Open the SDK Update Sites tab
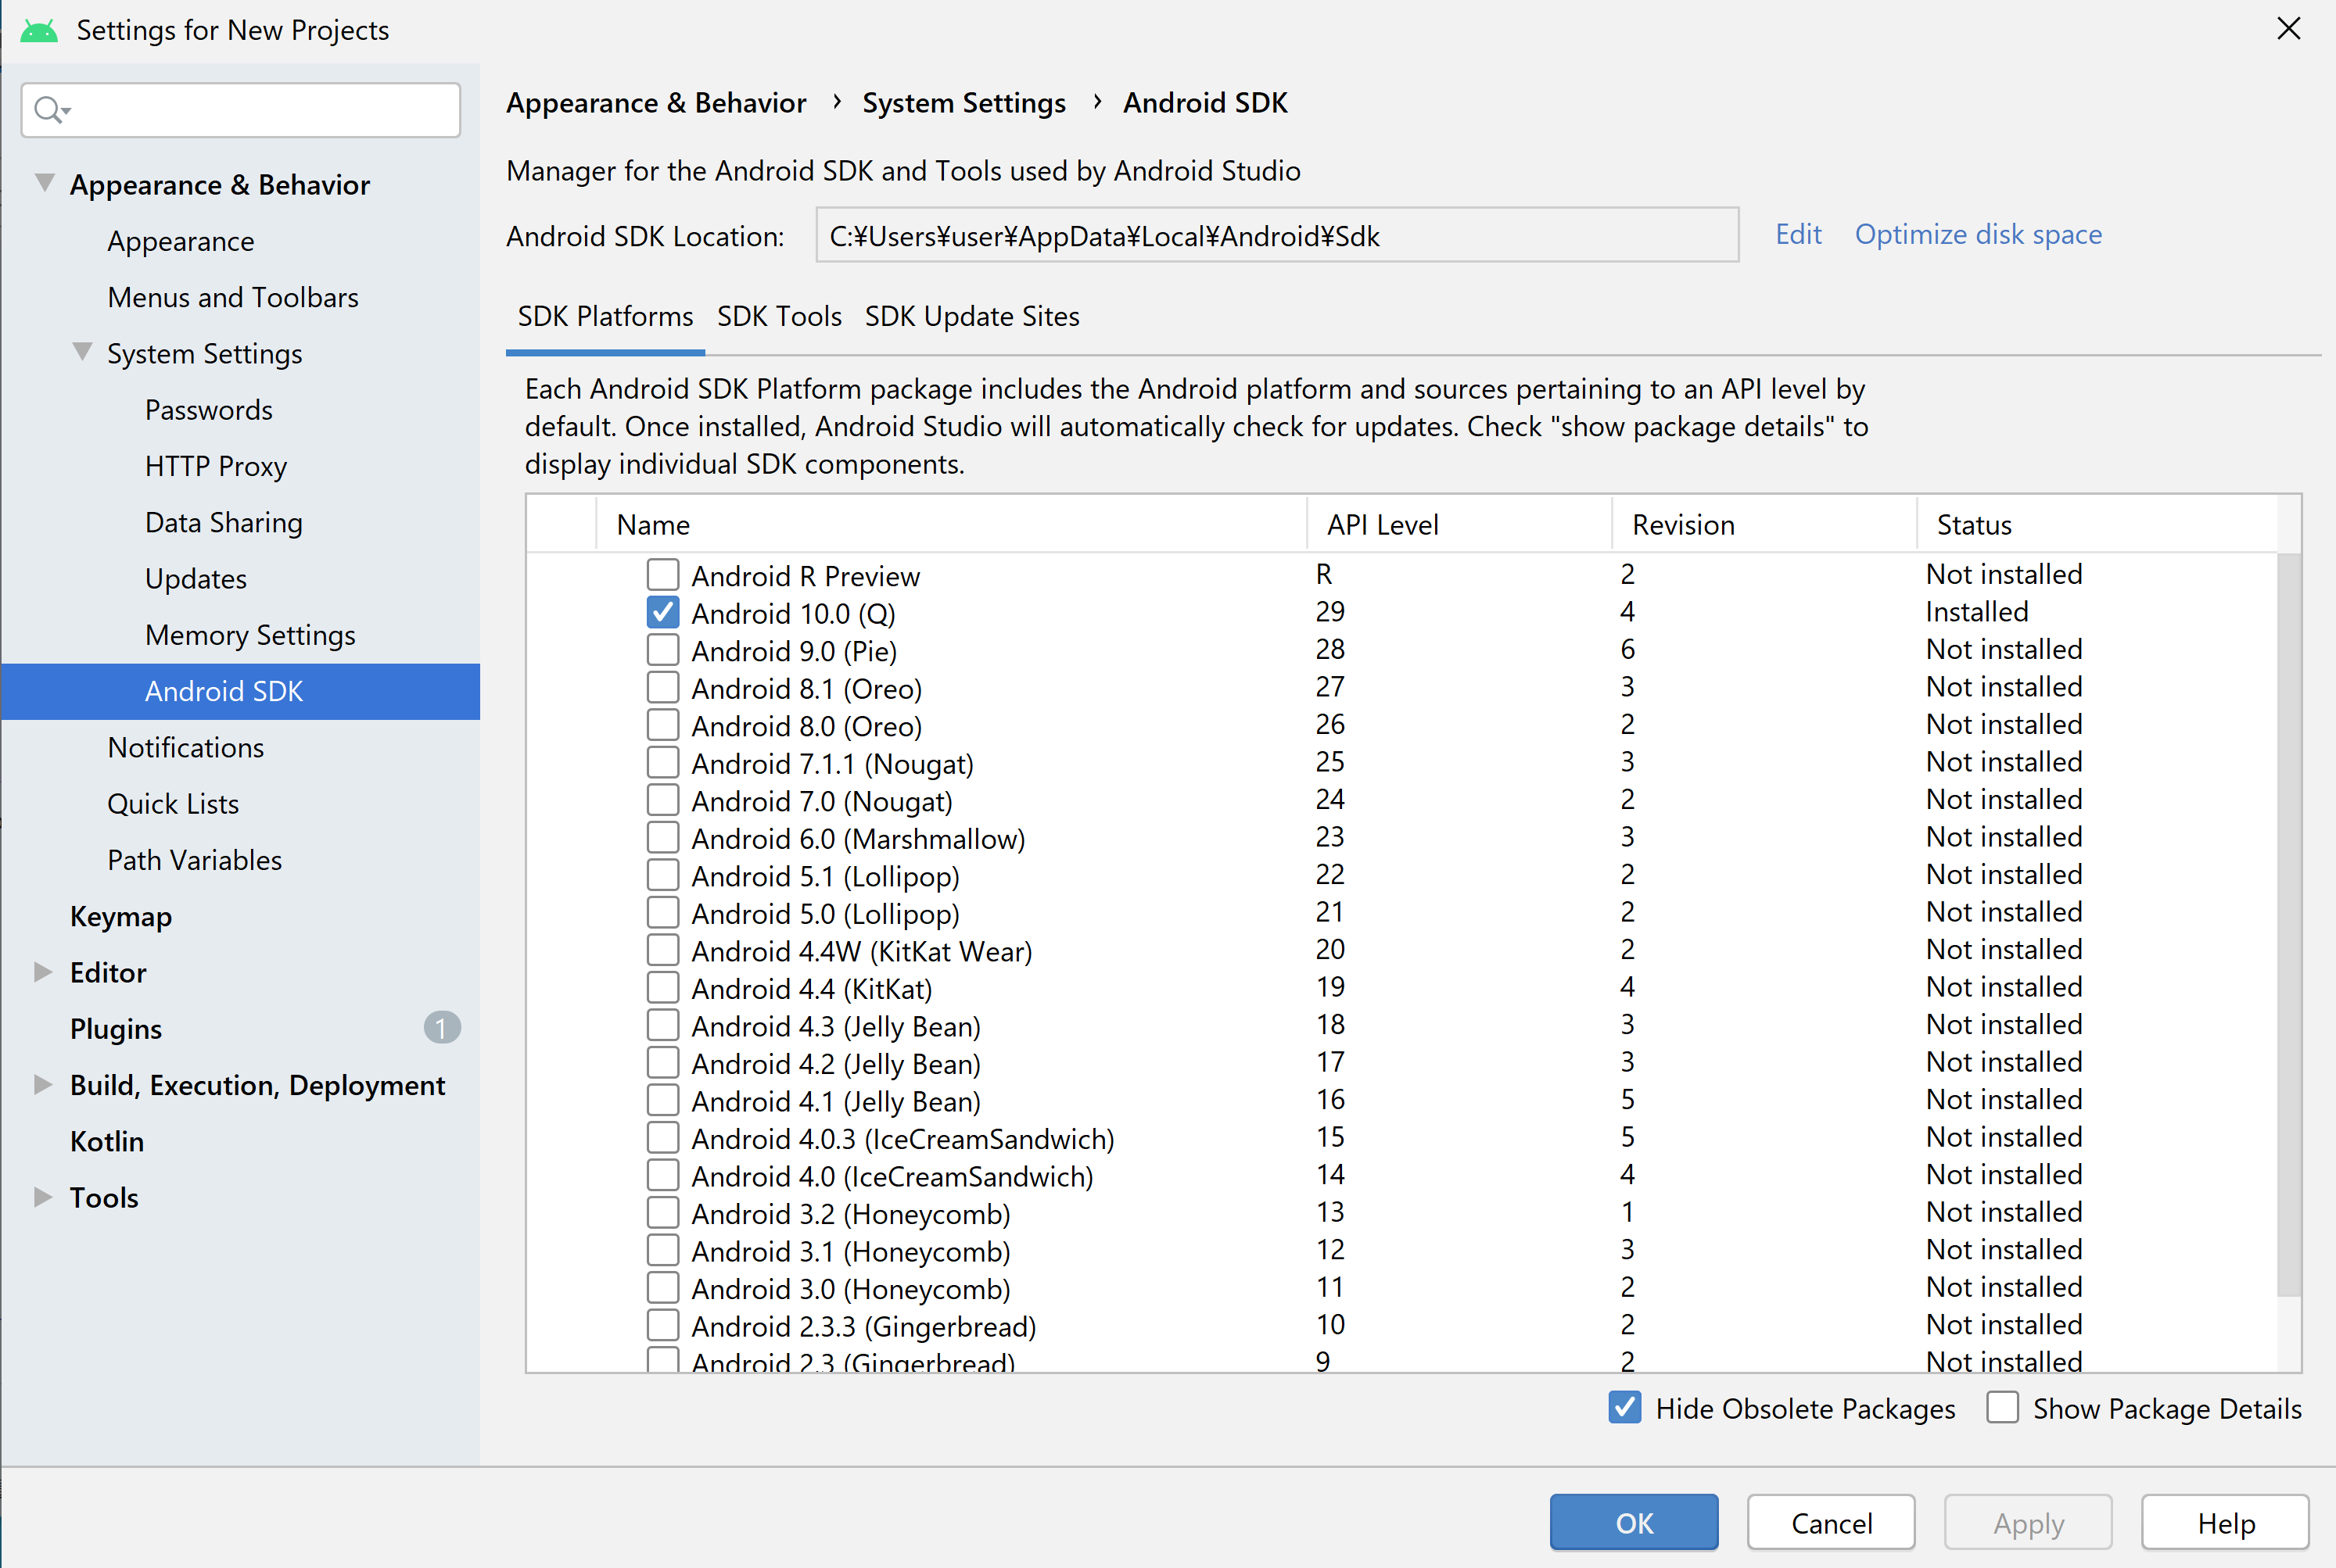2336x1568 pixels. 972,317
